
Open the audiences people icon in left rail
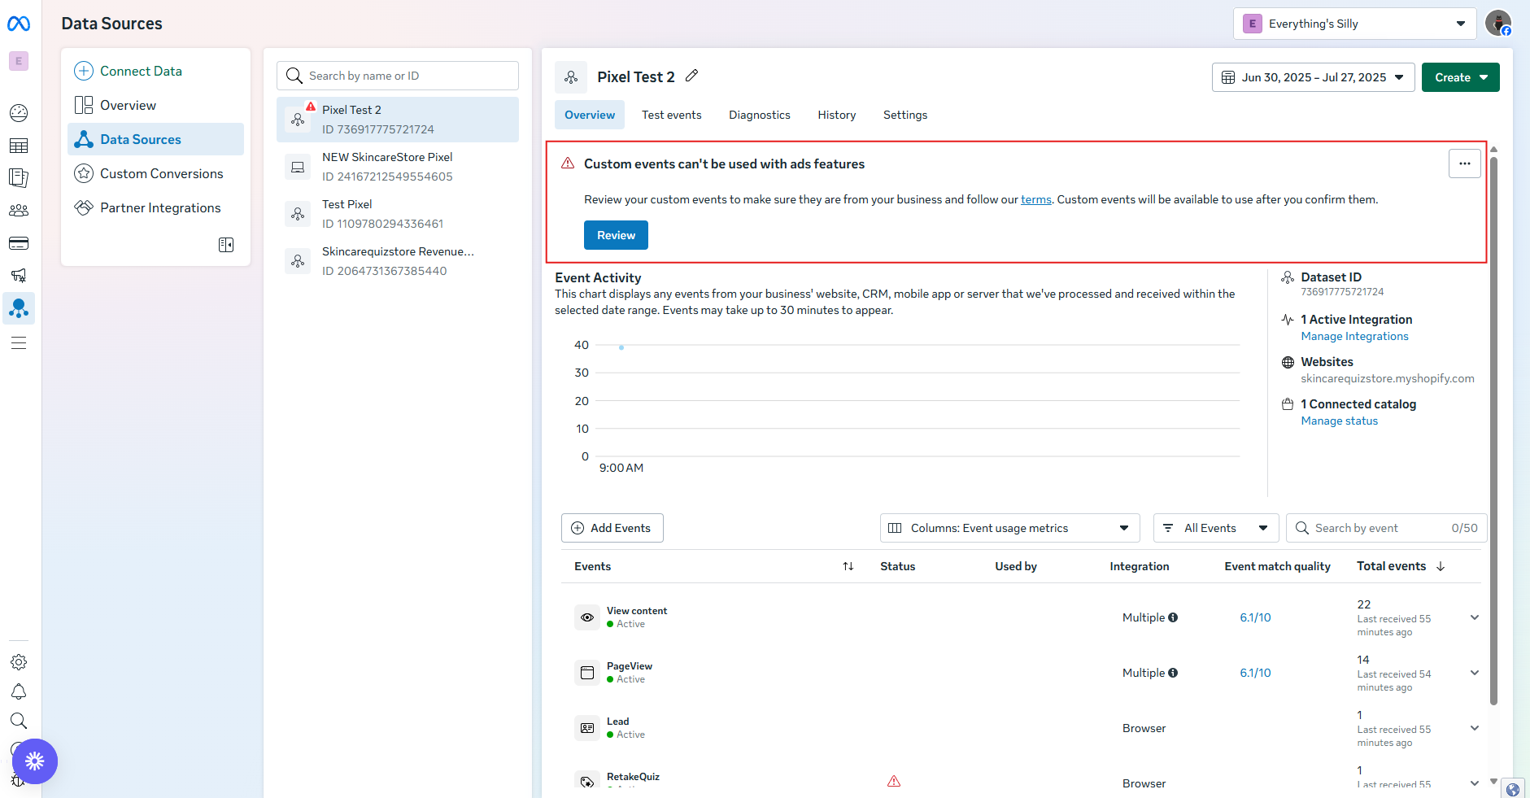19,211
